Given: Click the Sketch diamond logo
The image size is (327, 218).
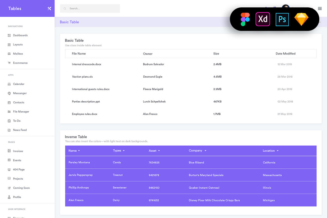Looking at the screenshot, I should [x=301, y=19].
